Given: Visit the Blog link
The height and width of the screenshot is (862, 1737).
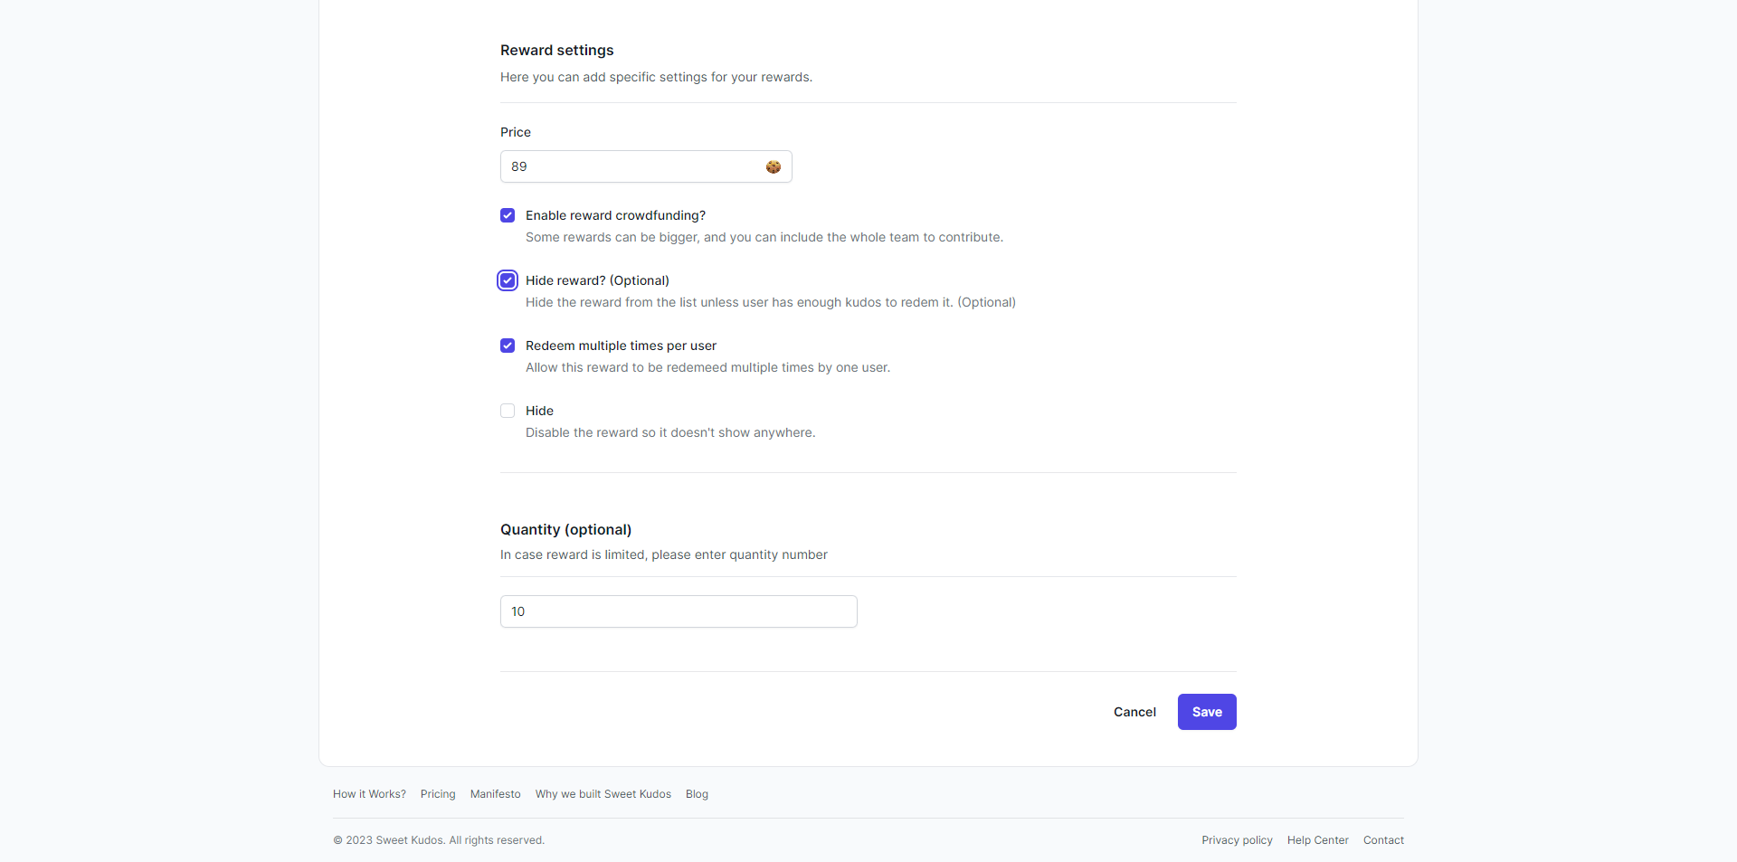Looking at the screenshot, I should coord(697,794).
